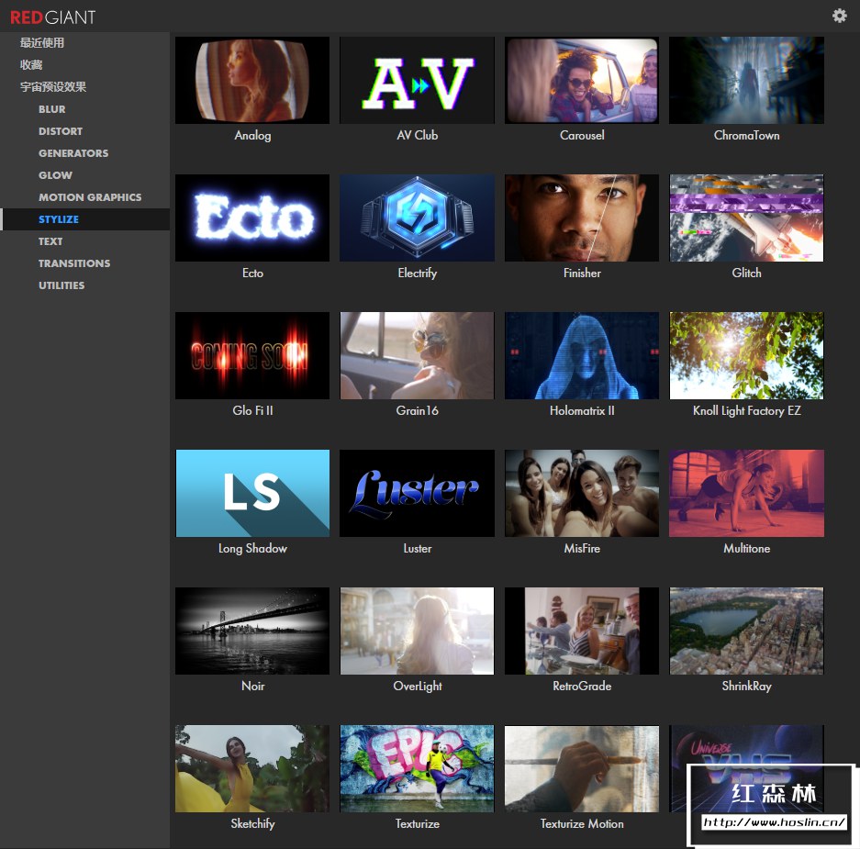The image size is (860, 849).
Task: Click the OverLight label text
Action: click(417, 687)
